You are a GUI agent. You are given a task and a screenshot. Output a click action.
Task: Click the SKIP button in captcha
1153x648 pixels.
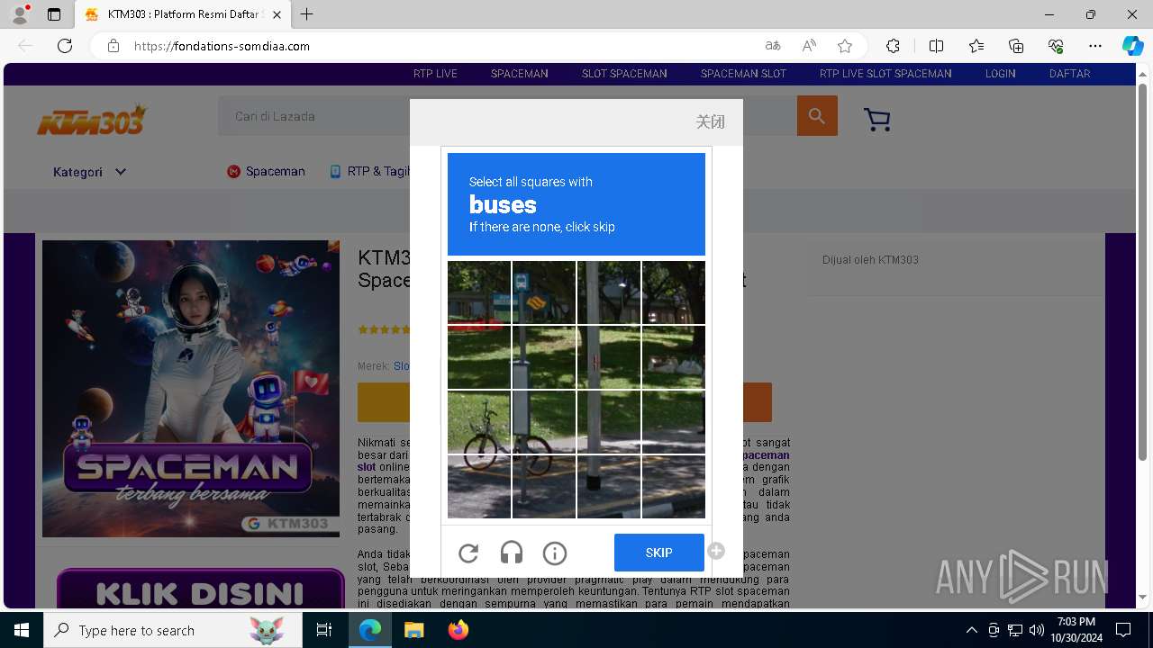(x=659, y=553)
